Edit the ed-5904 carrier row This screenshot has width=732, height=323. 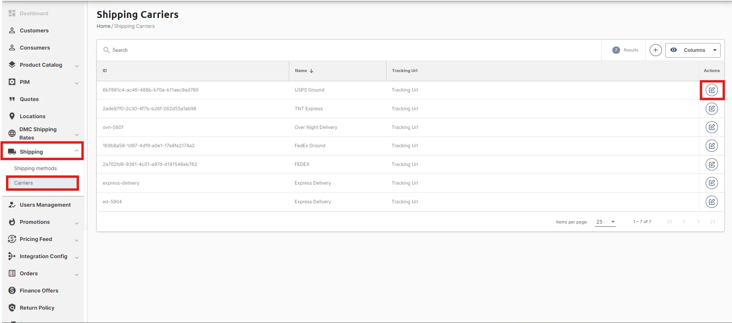[x=711, y=202]
